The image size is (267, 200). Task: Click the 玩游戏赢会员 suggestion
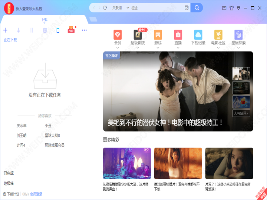[55, 145]
